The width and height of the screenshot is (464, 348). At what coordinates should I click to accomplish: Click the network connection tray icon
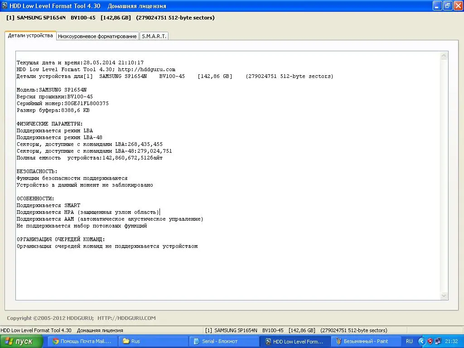tap(438, 341)
